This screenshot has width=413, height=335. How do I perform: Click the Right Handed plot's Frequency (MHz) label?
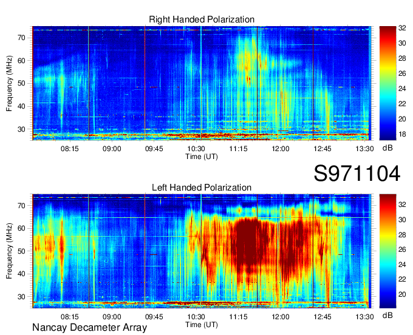click(x=9, y=83)
